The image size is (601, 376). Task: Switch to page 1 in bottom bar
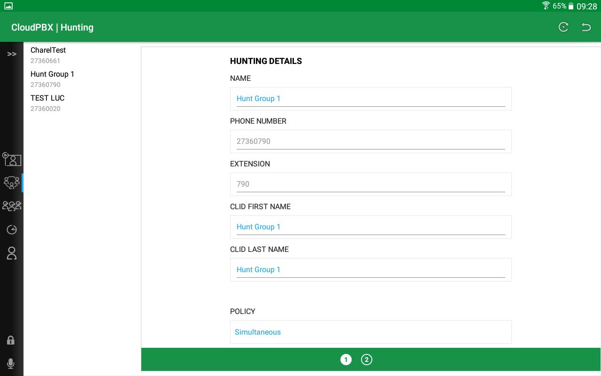click(346, 360)
